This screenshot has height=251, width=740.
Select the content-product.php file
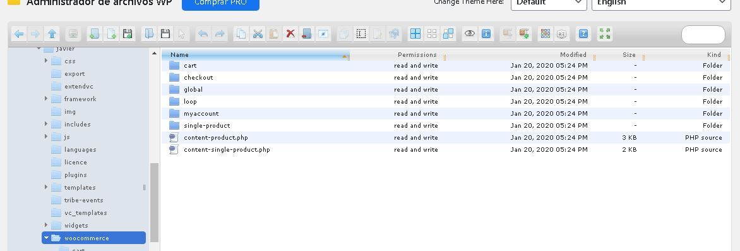point(446,138)
